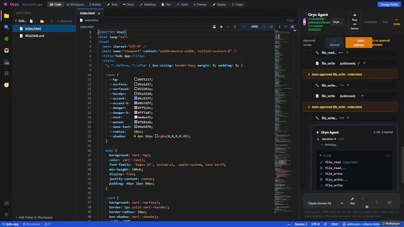Viewport: 404px width, 227px height.
Task: Click the --text color swatch #e8eaf6
Action: [x=135, y=117]
